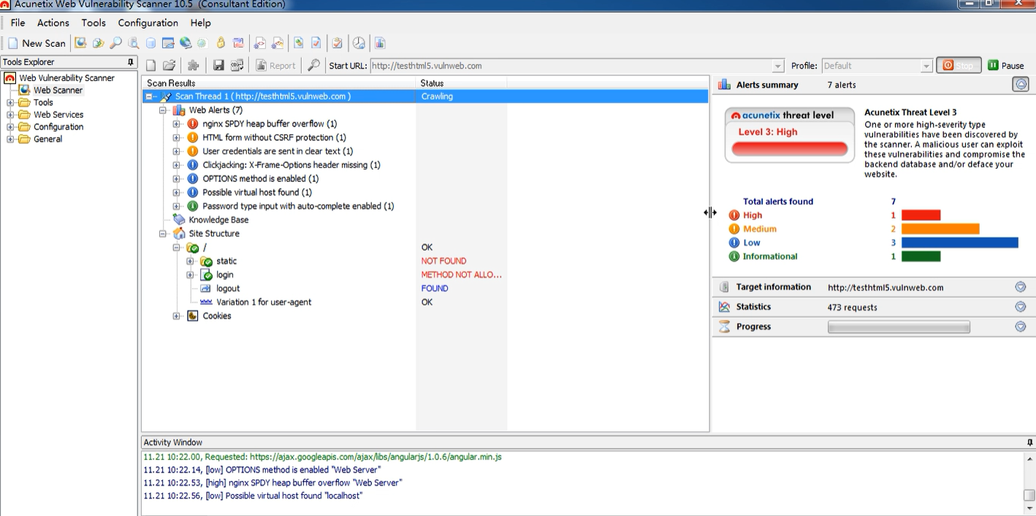Click the scan progress bar
The image size is (1036, 516).
[x=899, y=327]
